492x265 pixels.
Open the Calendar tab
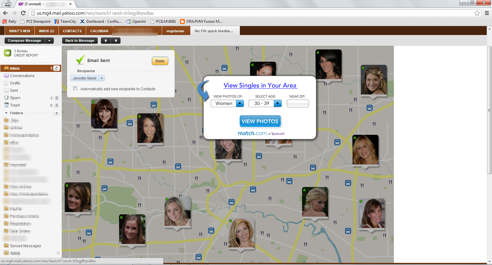tap(99, 31)
